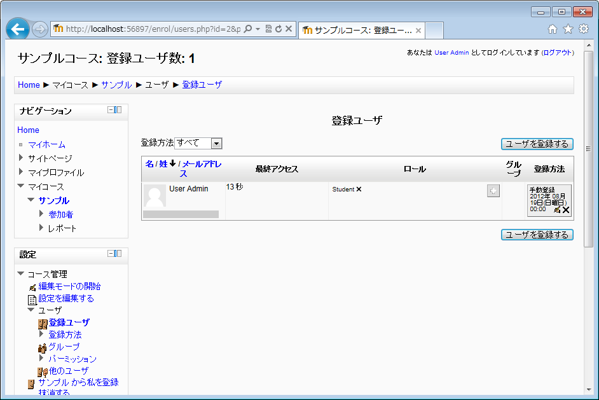This screenshot has height=400, width=599.
Task: Click the unenrol X icon in 登録方法 column
Action: 566,209
